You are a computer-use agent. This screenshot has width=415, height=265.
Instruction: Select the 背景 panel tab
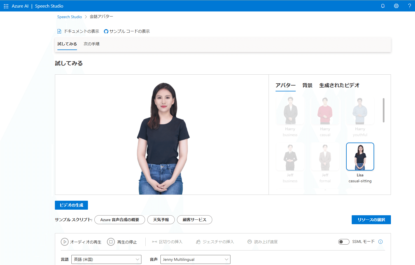pyautogui.click(x=307, y=86)
